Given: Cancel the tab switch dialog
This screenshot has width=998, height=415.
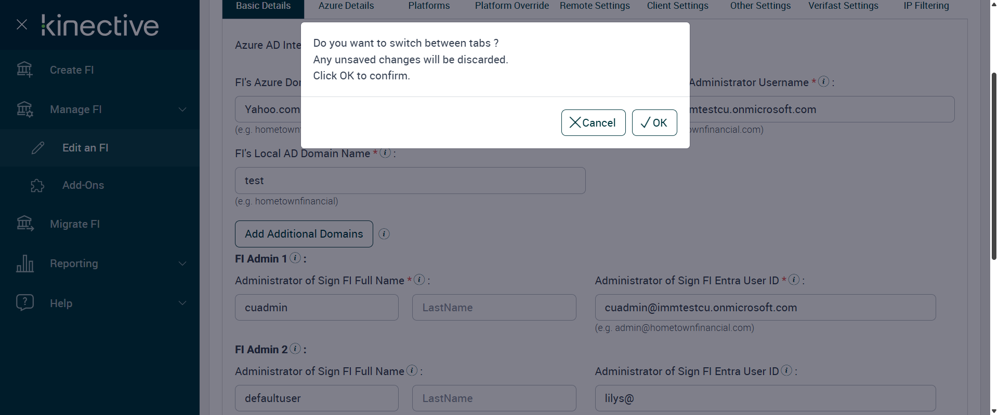Looking at the screenshot, I should [x=593, y=123].
